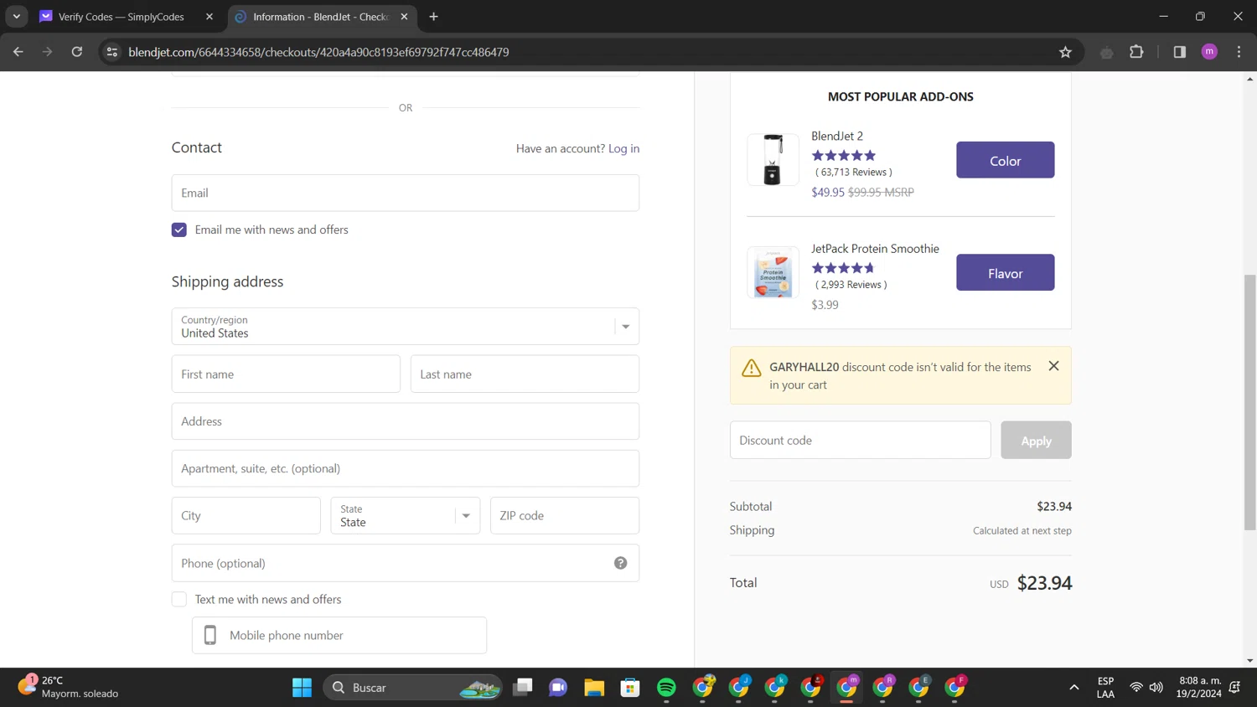Click the ZIP code field
Viewport: 1257px width, 707px height.
point(565,515)
